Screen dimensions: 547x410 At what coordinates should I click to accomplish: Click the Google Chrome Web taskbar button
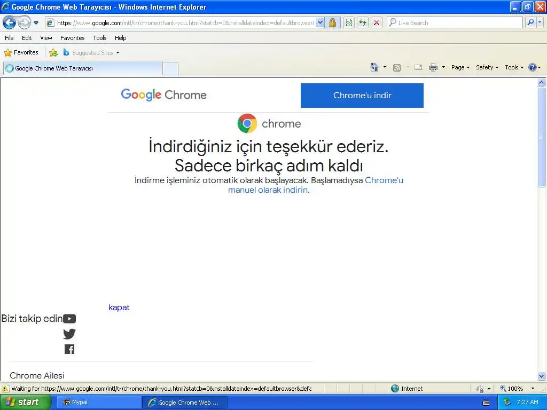(184, 403)
